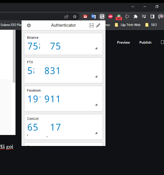This screenshot has width=164, height=175.
Task: Open the media control icon
Action: click(x=144, y=16)
